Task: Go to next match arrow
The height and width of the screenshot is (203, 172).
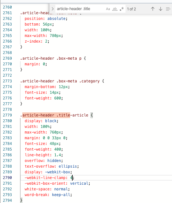Action: tap(161, 9)
